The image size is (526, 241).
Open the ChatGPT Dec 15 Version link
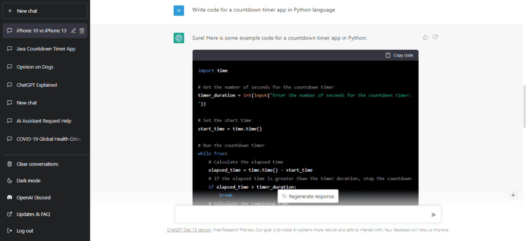(x=189, y=230)
